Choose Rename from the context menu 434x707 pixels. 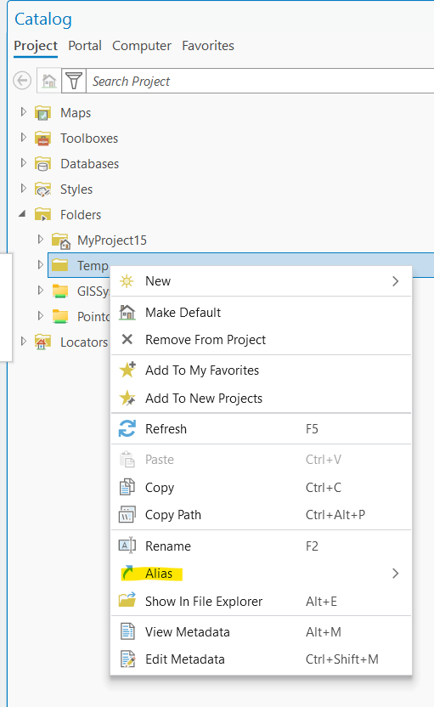(262, 546)
